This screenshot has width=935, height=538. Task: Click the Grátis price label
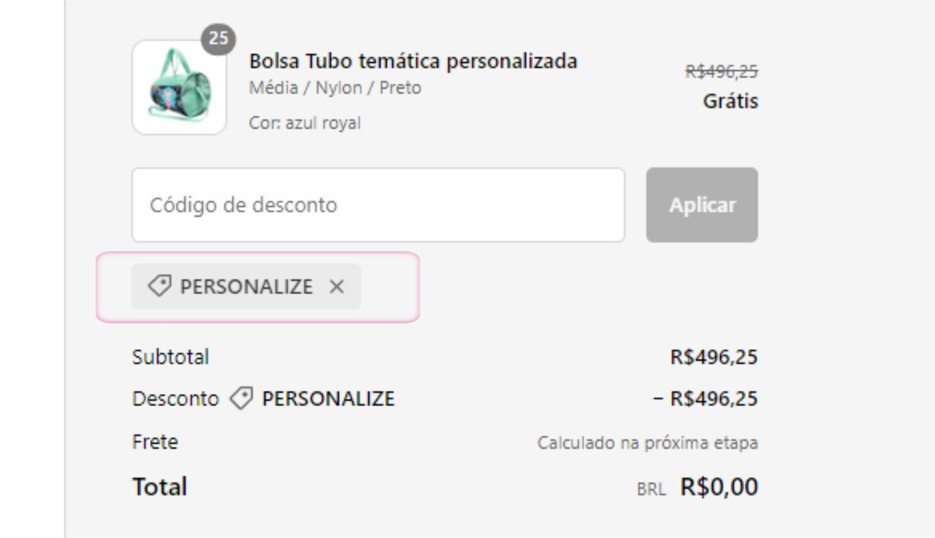(730, 101)
